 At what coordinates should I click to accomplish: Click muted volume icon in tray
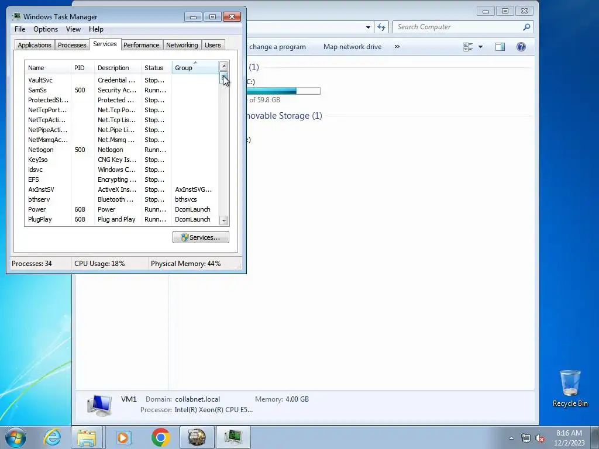coord(540,438)
